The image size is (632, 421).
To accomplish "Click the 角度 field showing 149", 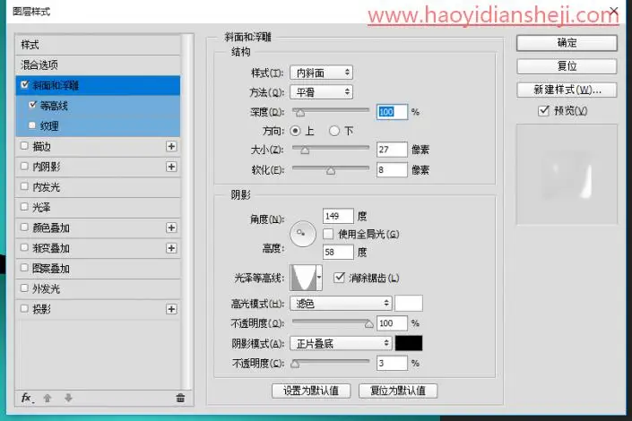I will (338, 216).
